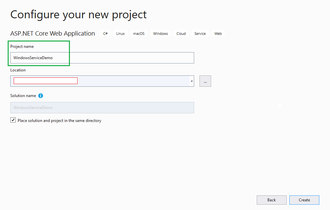The image size is (330, 210).
Task: Click inside the Location path field
Action: 100,81
